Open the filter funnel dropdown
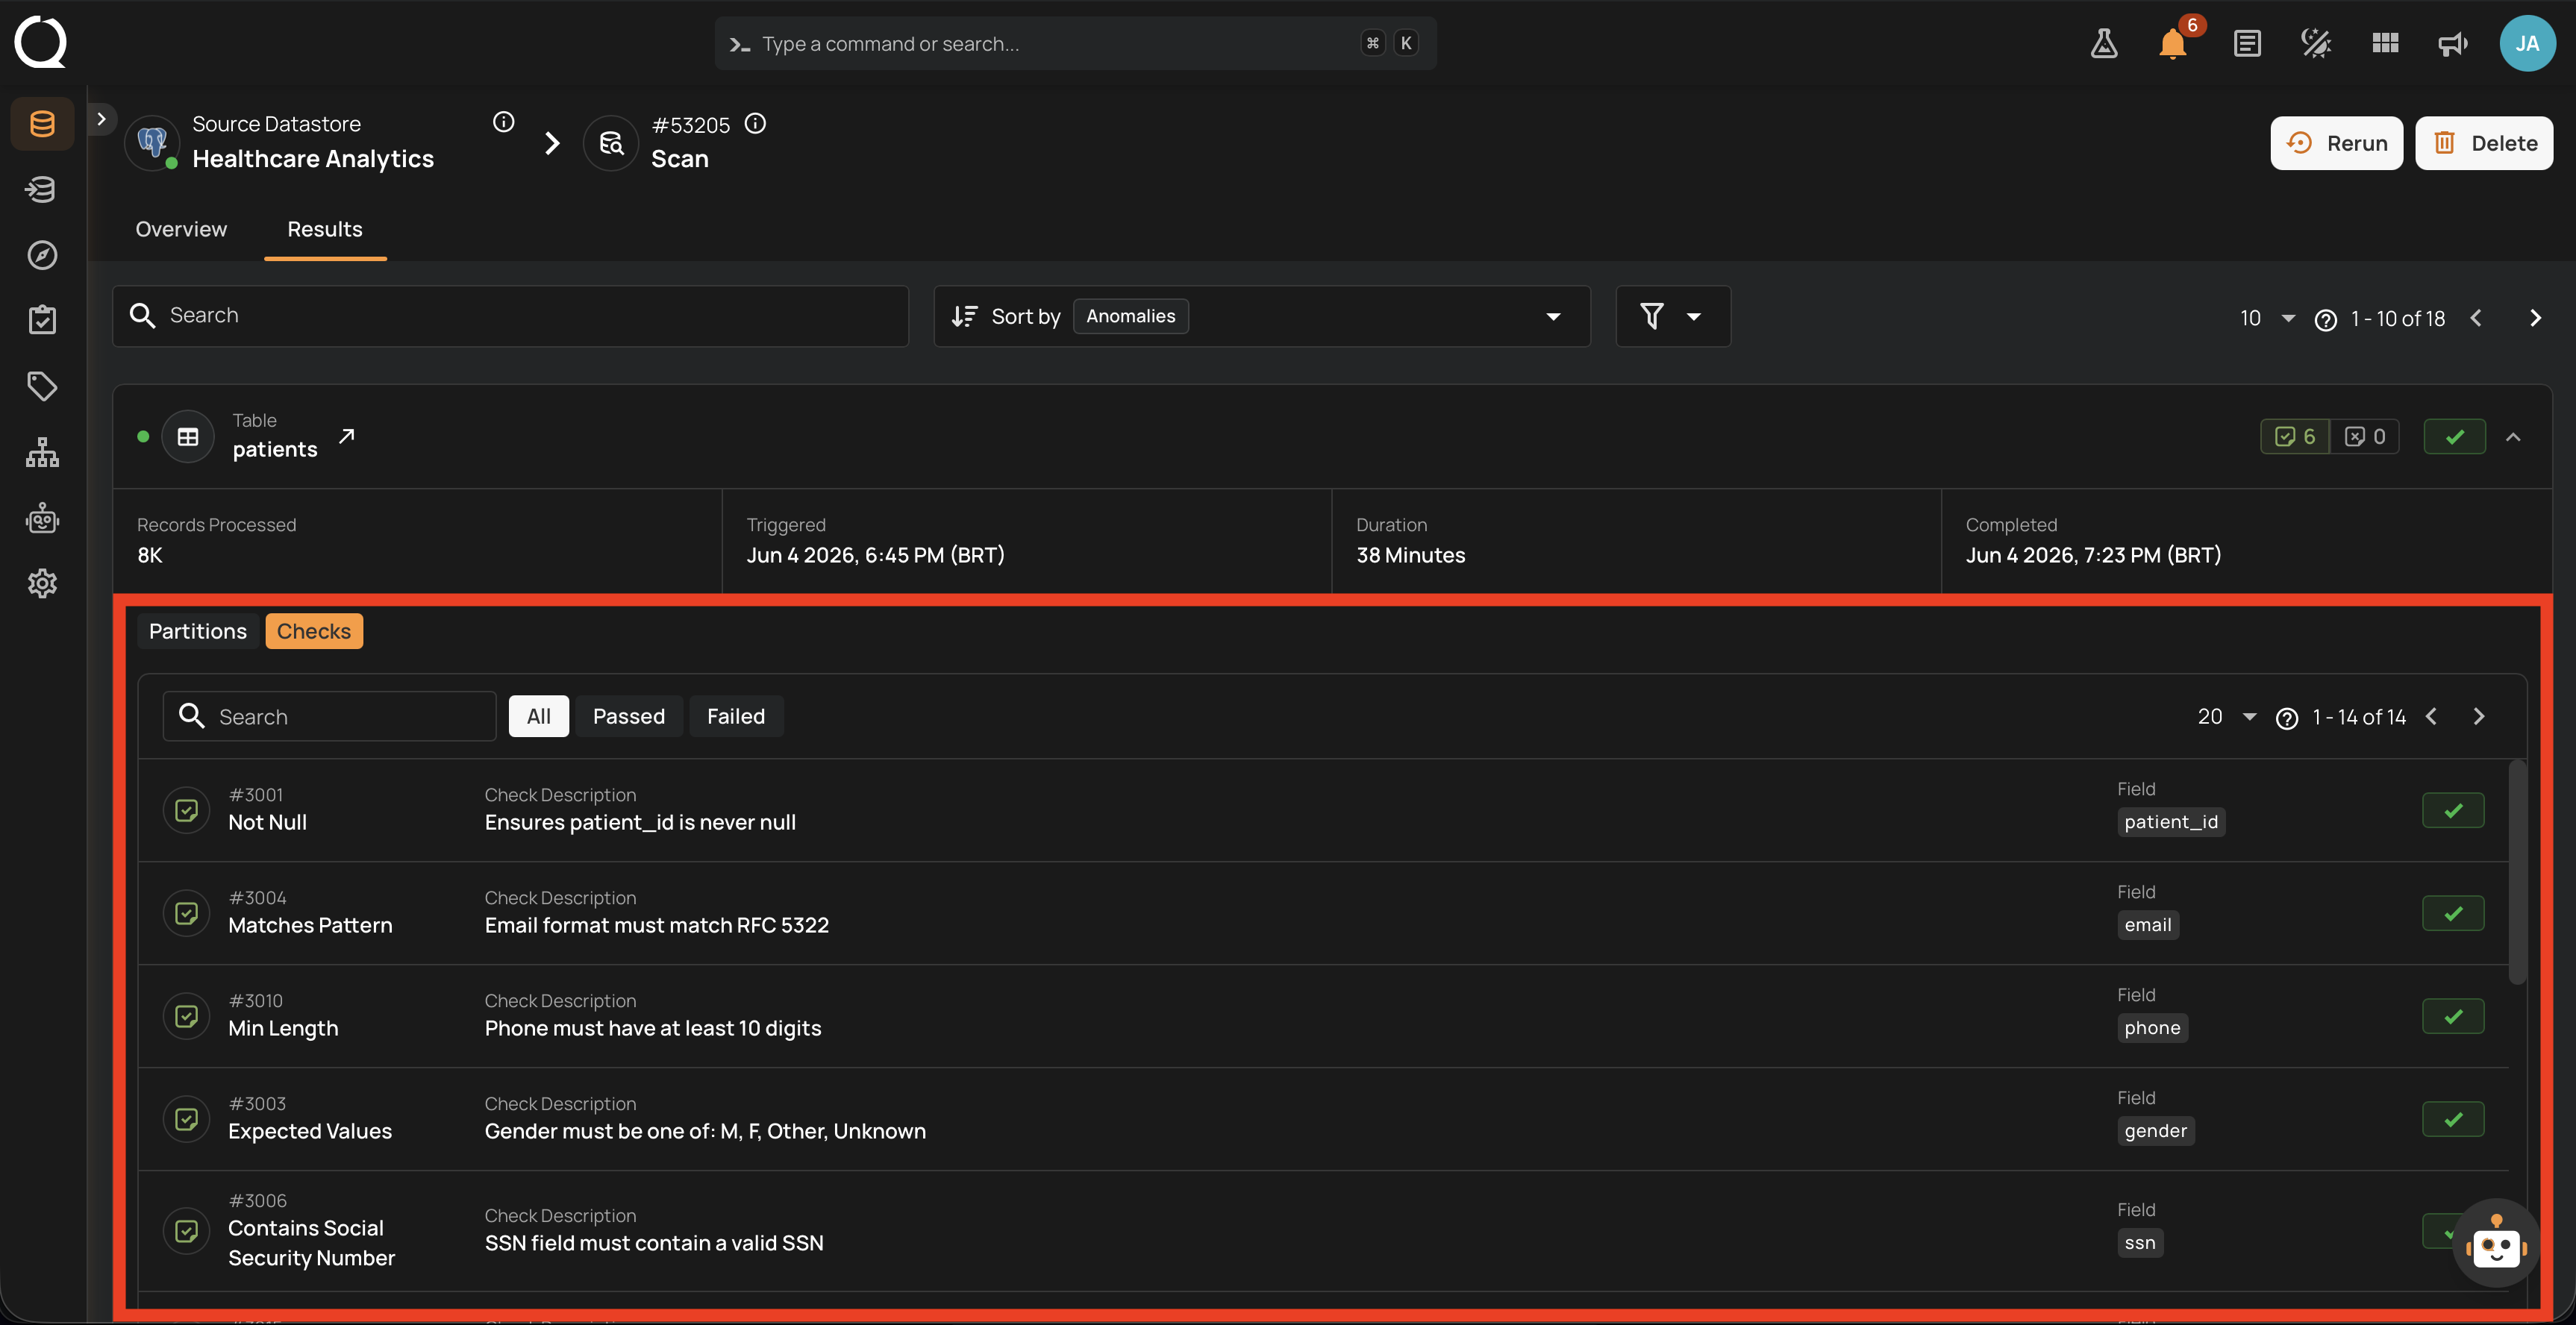This screenshot has height=1325, width=2576. (x=1673, y=316)
